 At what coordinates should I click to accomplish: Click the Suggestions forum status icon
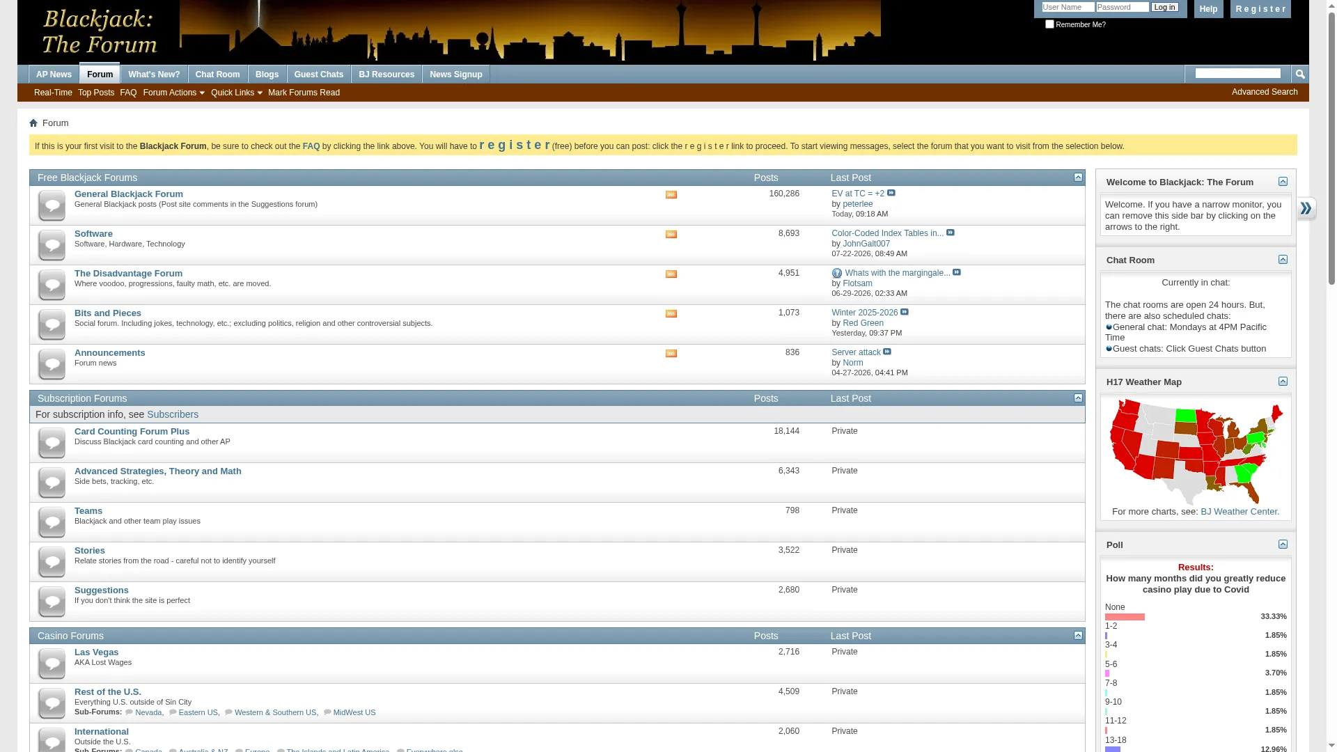point(52,602)
